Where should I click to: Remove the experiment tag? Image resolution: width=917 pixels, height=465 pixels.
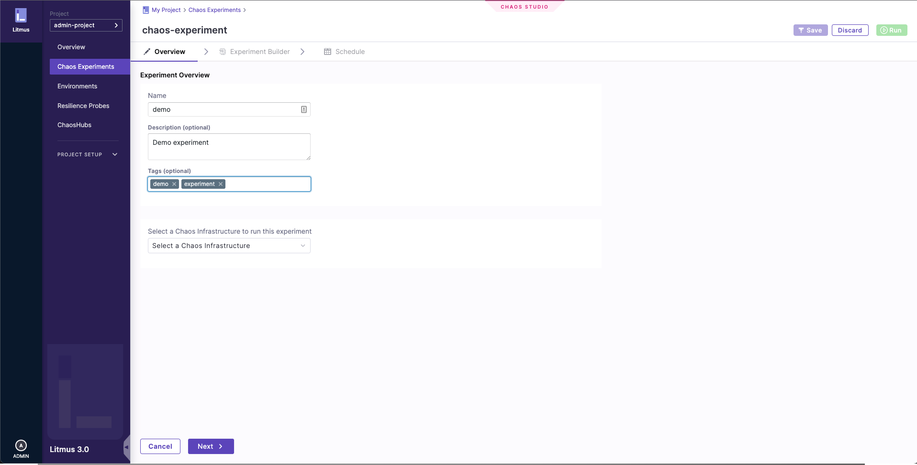pyautogui.click(x=220, y=184)
